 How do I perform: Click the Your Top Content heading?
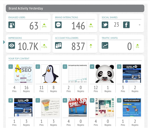19,59
